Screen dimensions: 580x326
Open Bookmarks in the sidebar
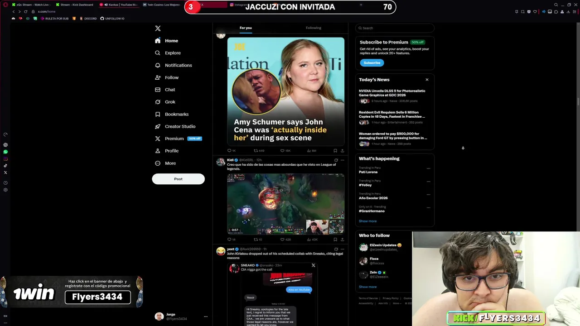coord(172,114)
